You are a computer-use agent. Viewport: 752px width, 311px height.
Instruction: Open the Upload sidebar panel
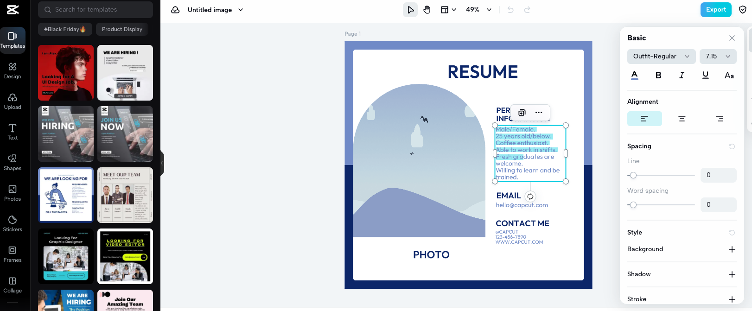(13, 101)
